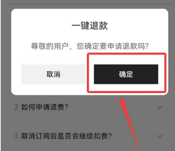Tap the light strip along left edge
175x151 pixels.
pyautogui.click(x=0, y=75)
